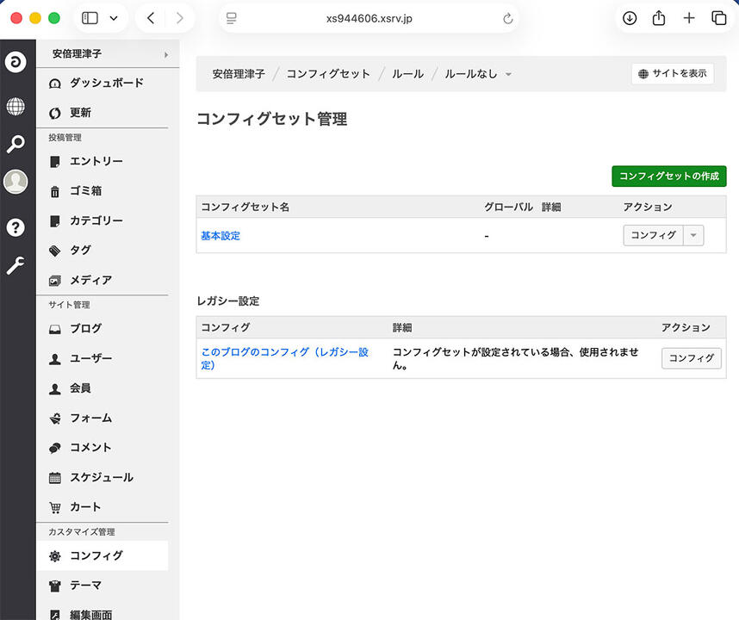Click the browser address bar
The width and height of the screenshot is (739, 620).
coord(369,18)
